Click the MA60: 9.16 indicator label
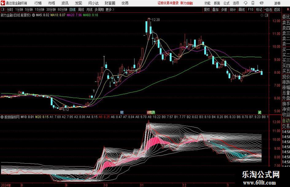The height and width of the screenshot is (187, 290). (x=91, y=15)
